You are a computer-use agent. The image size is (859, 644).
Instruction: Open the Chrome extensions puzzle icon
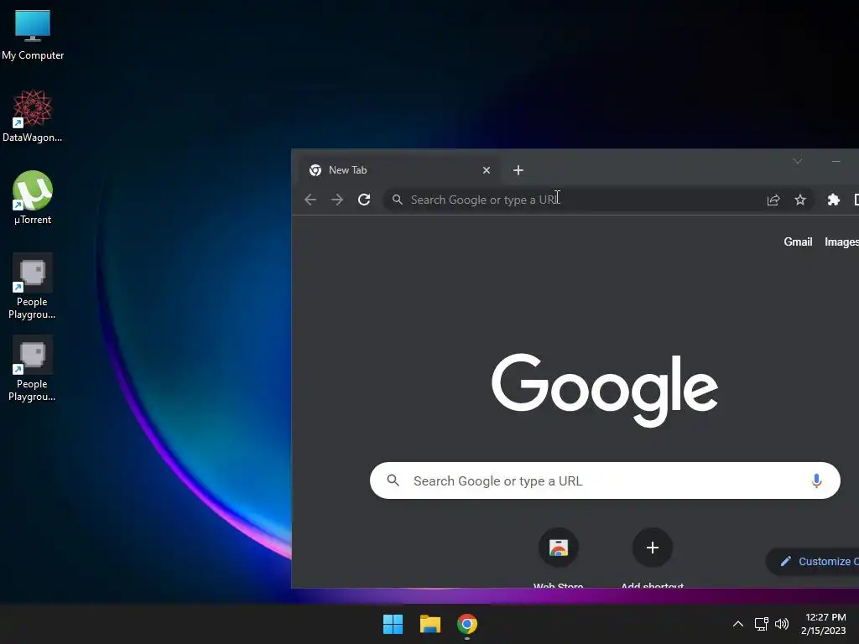click(x=833, y=200)
